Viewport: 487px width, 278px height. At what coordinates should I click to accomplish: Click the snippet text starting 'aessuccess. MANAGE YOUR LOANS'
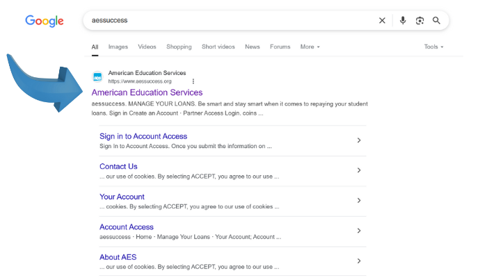click(x=230, y=108)
